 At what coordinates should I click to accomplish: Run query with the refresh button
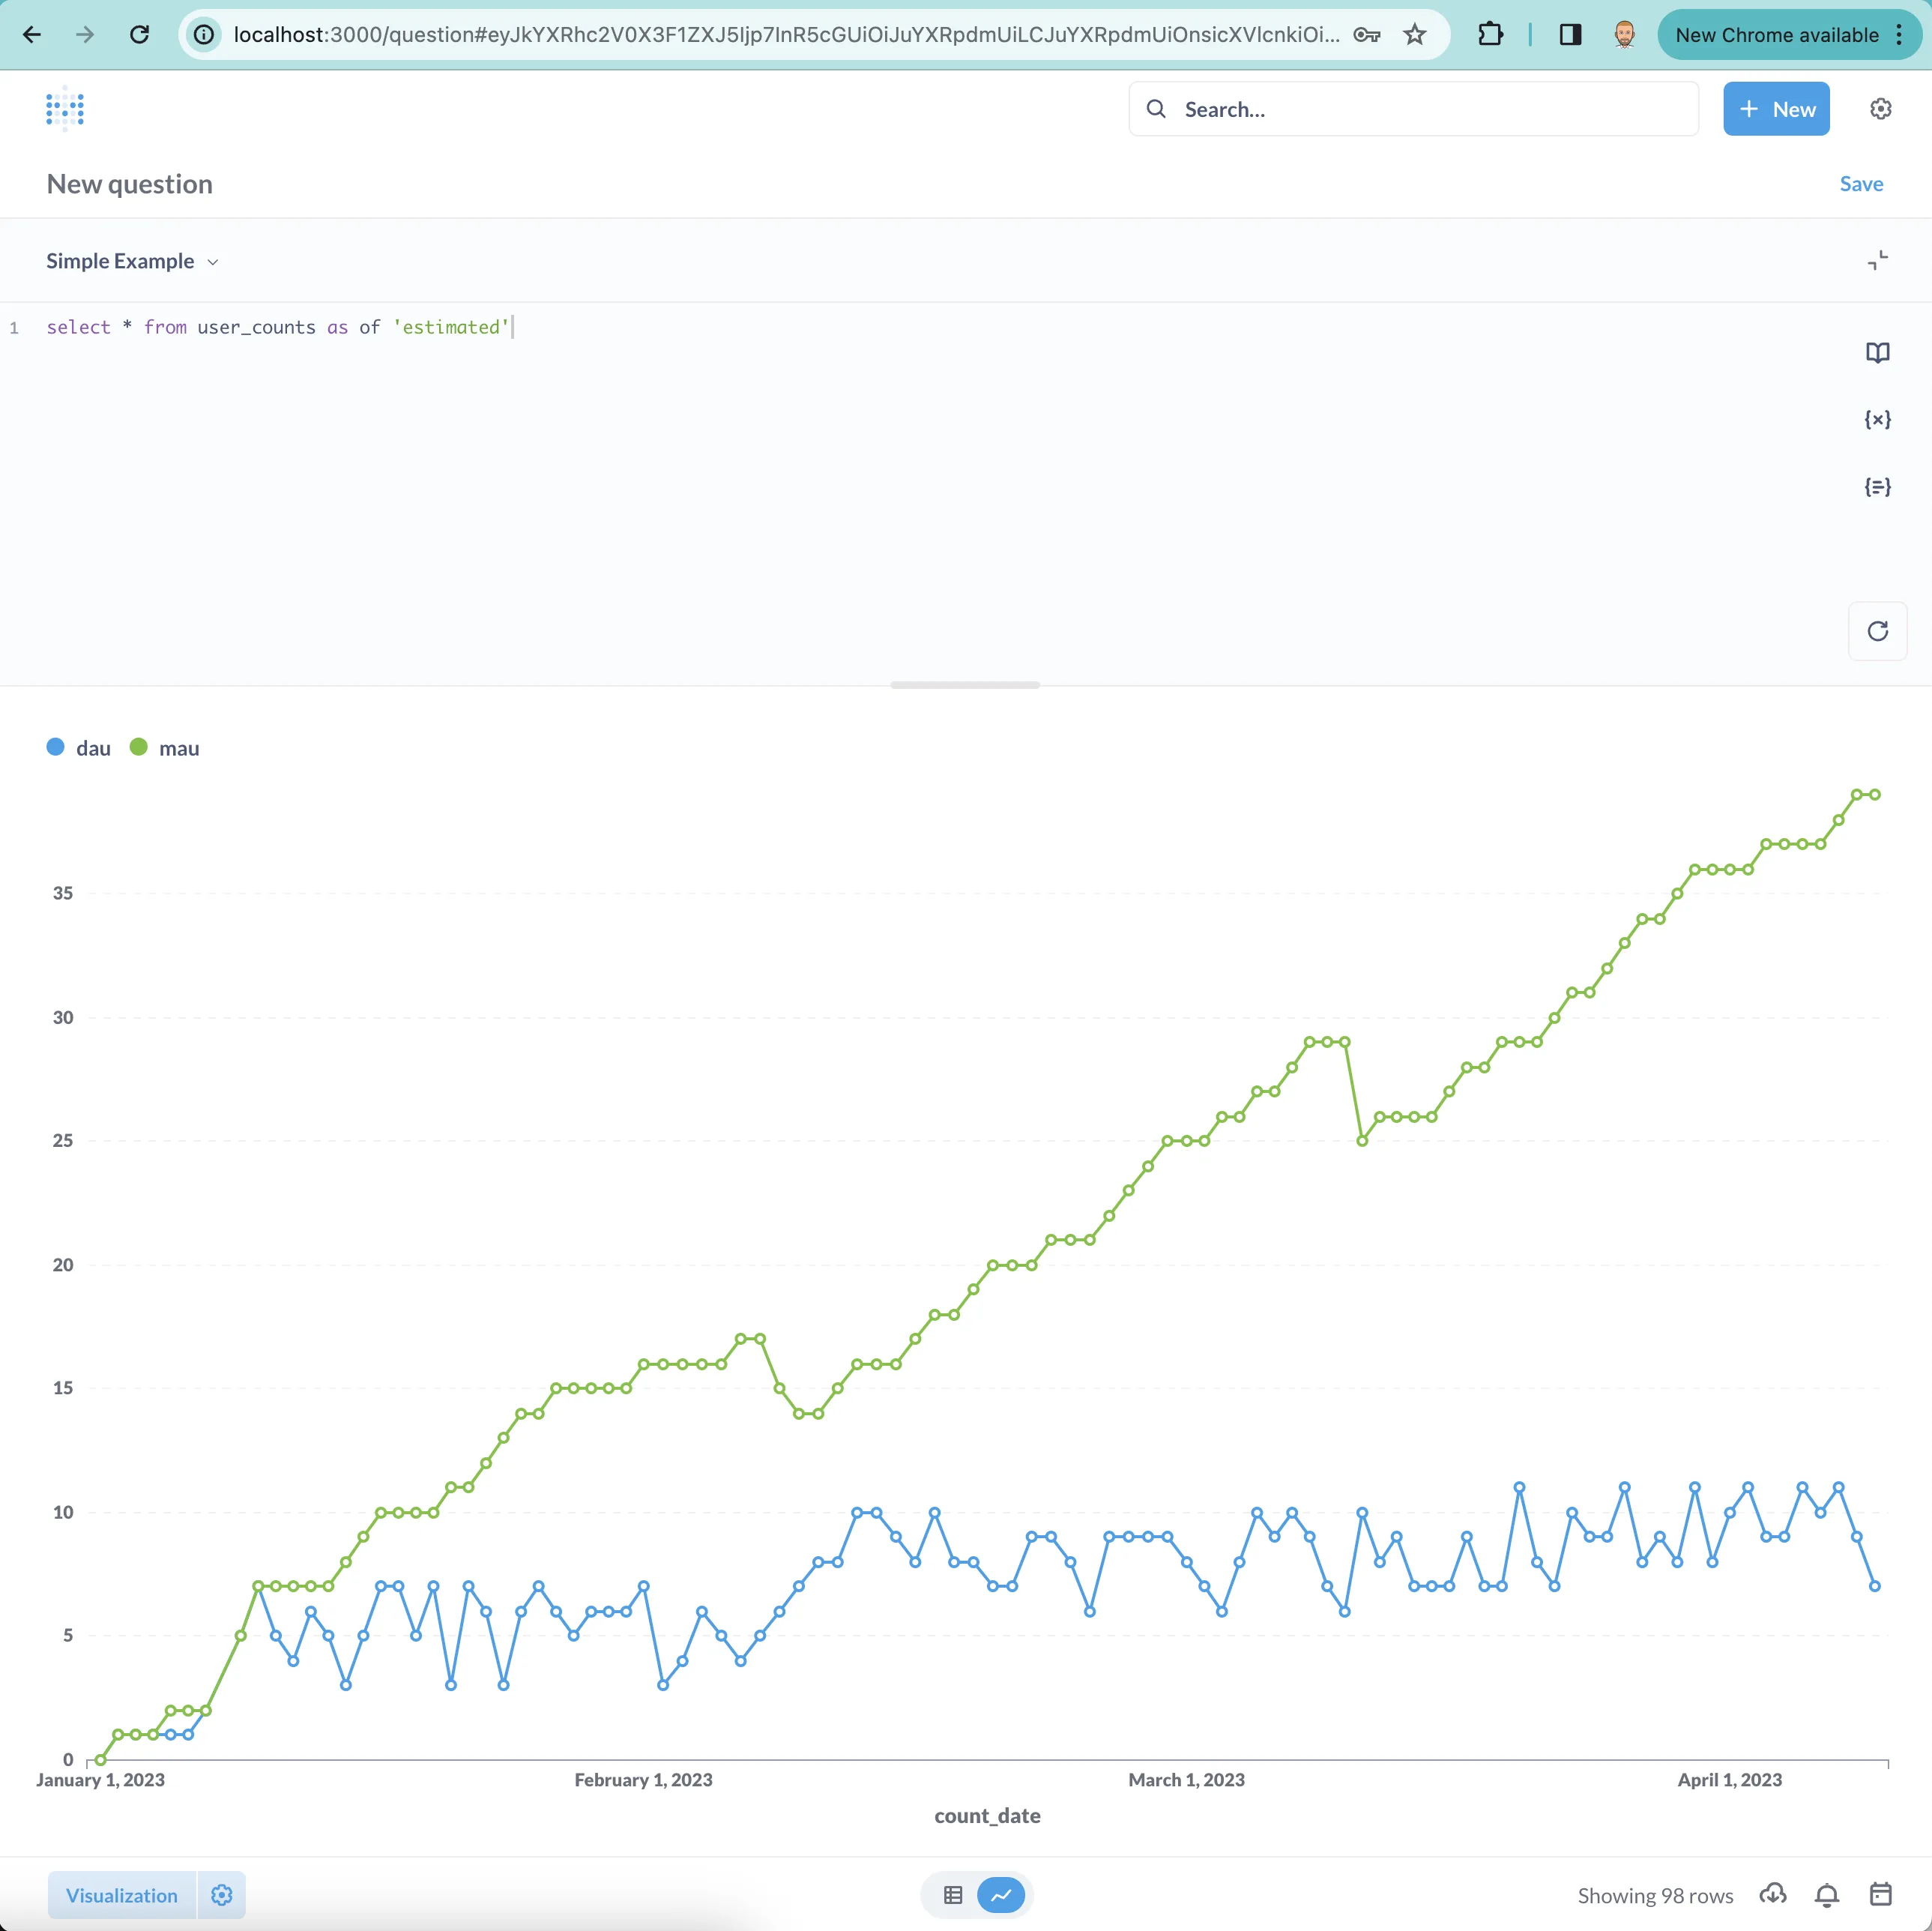point(1877,631)
